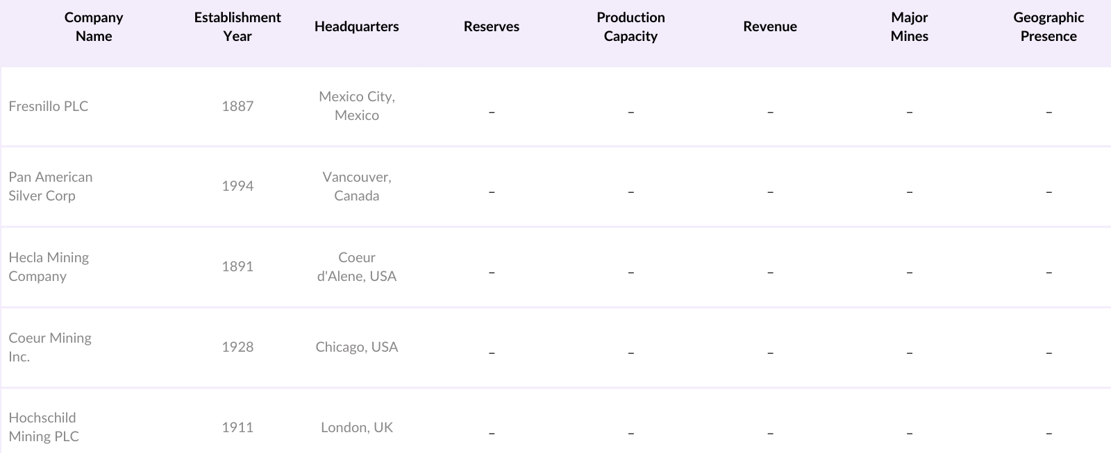Select the Hochschild Mining PLC cell

(44, 427)
